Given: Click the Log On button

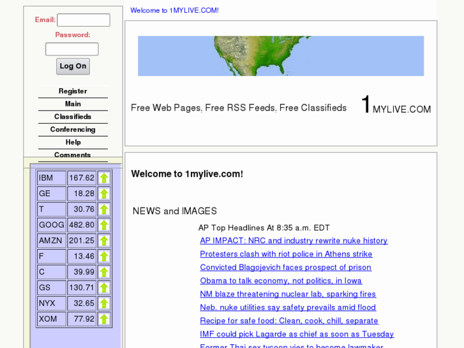Looking at the screenshot, I should [x=73, y=66].
